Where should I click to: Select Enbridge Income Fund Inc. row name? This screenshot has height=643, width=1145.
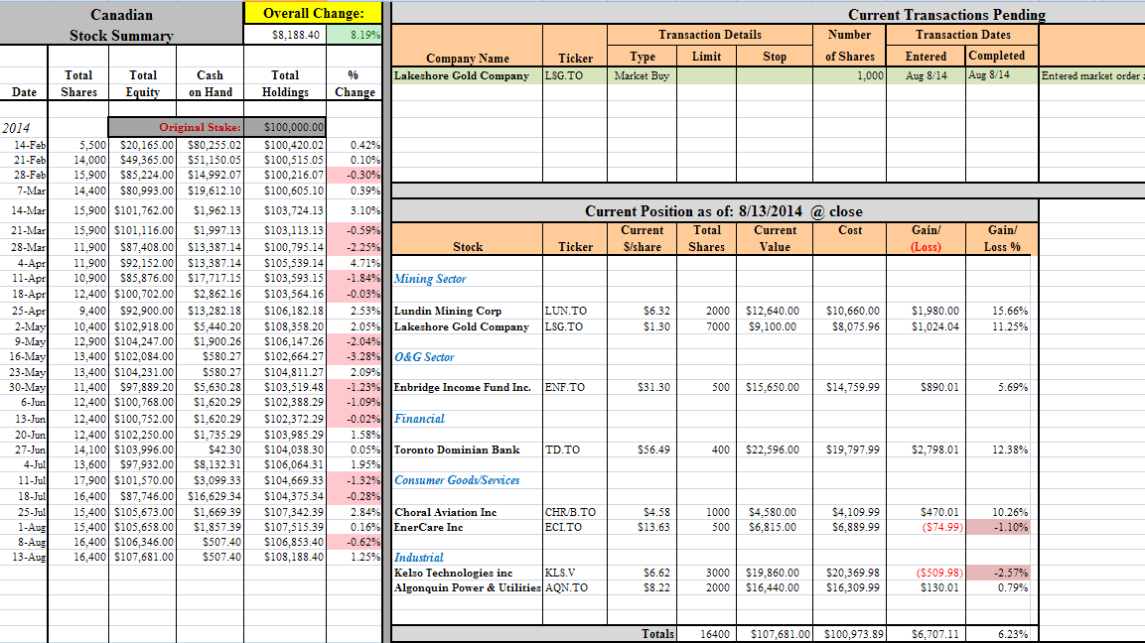coord(462,388)
